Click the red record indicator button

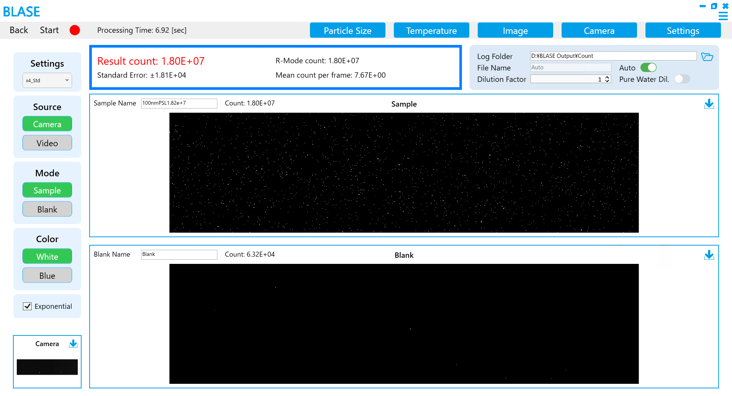[x=75, y=30]
